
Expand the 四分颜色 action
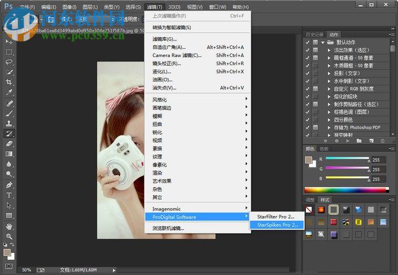(x=329, y=120)
